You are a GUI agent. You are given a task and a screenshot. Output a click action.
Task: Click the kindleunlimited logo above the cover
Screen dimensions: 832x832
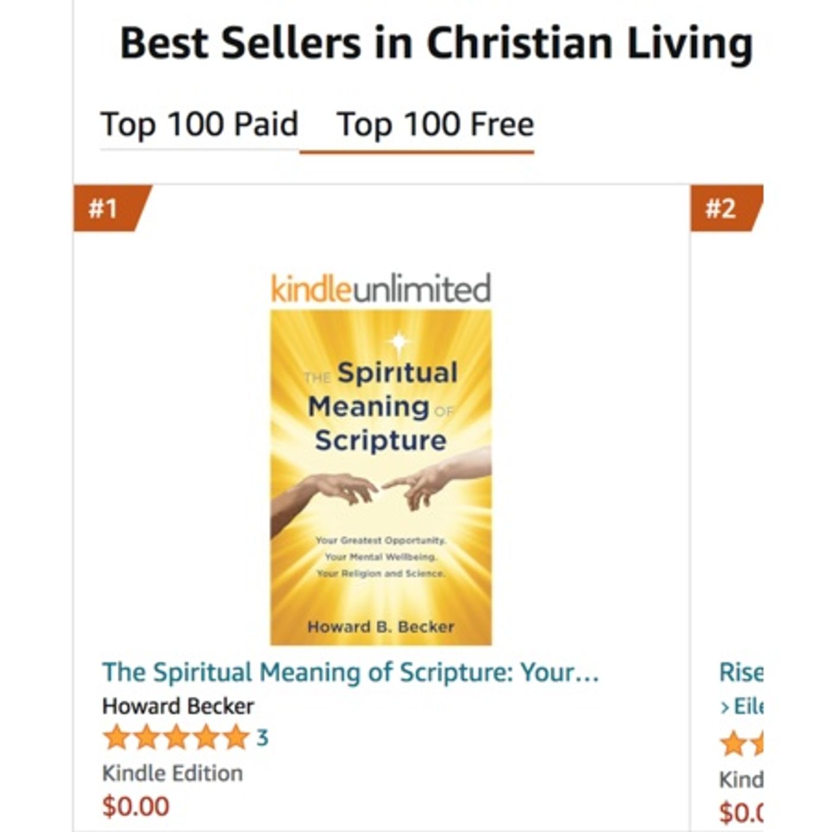coord(381,289)
